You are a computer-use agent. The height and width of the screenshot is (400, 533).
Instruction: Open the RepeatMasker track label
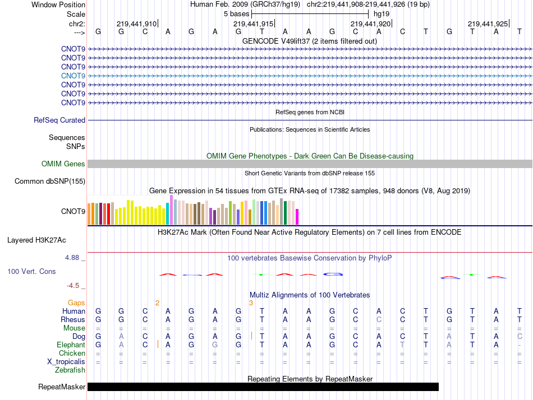(61, 387)
